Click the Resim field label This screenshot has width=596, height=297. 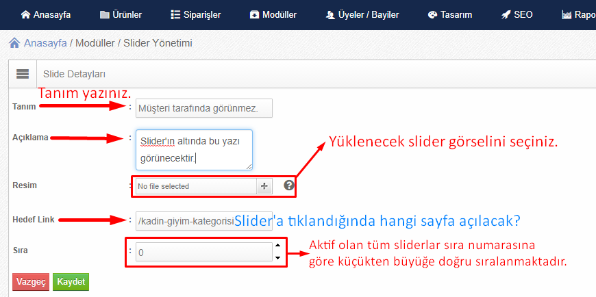pyautogui.click(x=25, y=185)
